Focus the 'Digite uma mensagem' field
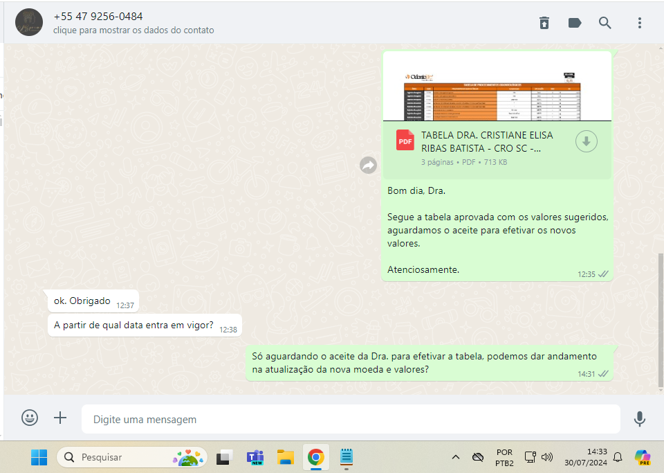 [x=351, y=419]
